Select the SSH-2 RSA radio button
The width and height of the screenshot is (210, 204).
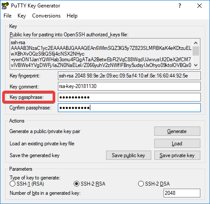tap(76, 184)
